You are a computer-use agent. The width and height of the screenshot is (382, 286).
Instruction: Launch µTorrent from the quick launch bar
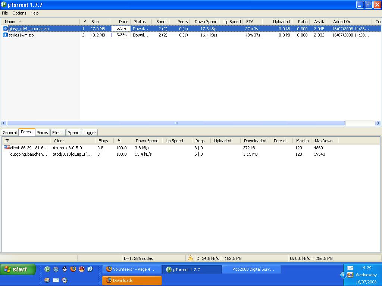pos(47,269)
